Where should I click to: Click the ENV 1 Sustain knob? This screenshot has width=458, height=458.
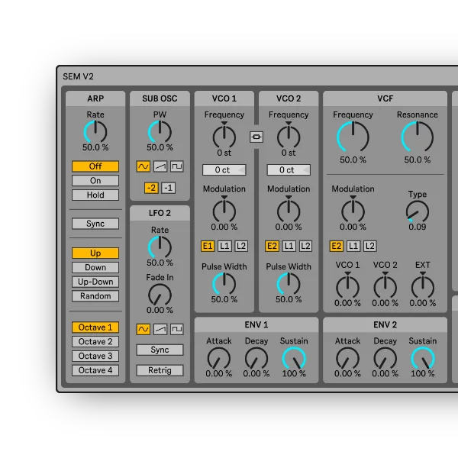(294, 359)
